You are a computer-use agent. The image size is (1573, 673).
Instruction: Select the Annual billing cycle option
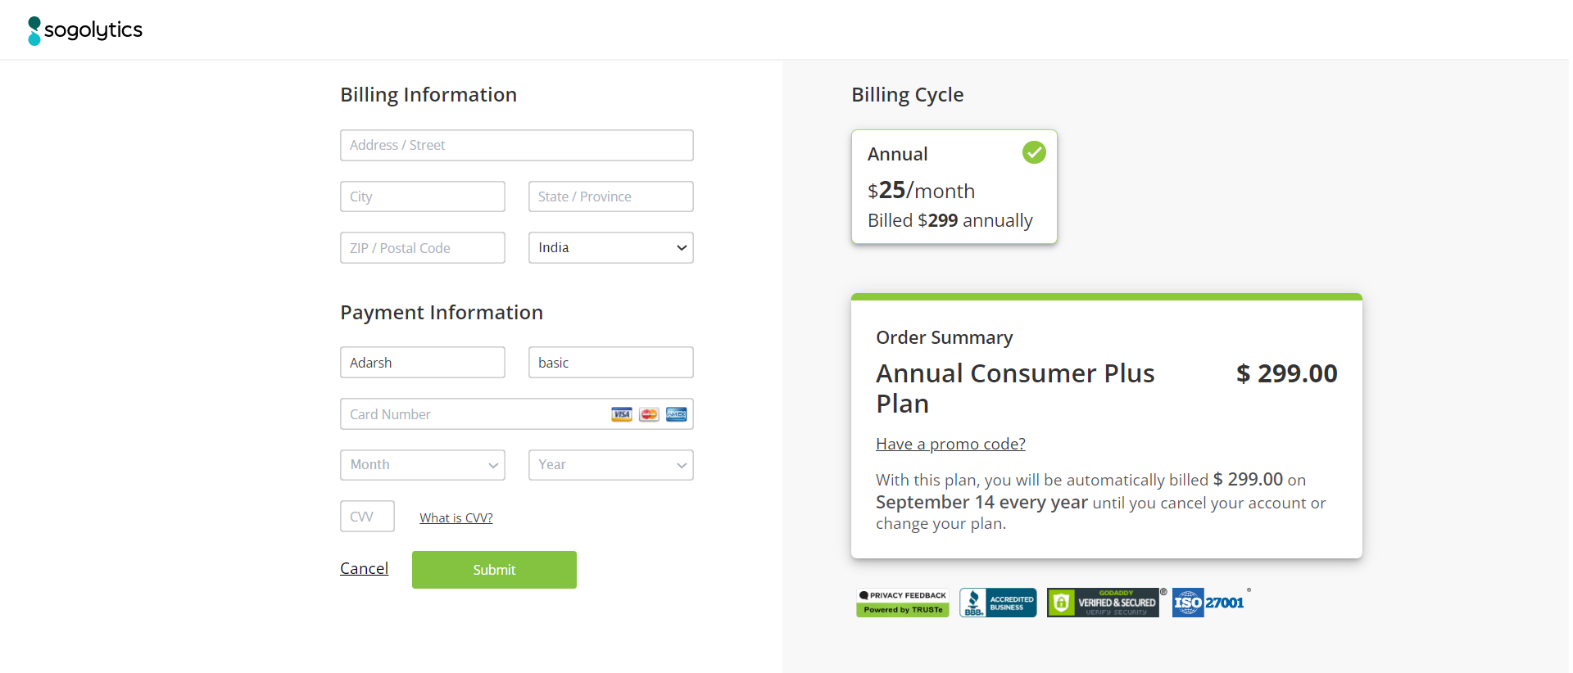pyautogui.click(x=954, y=187)
